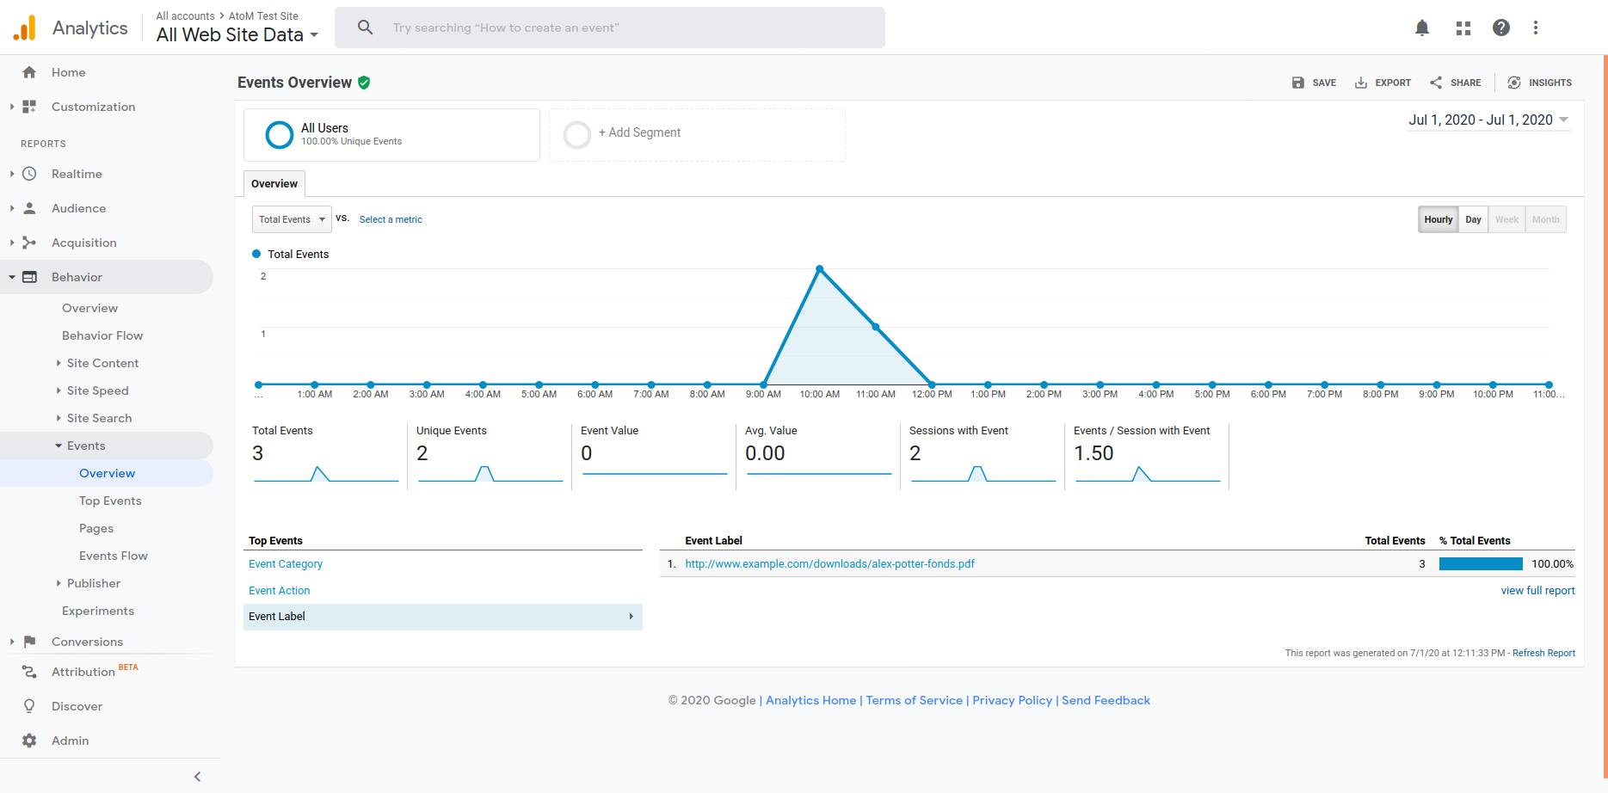Image resolution: width=1608 pixels, height=793 pixels.
Task: Open the Google apps grid icon
Action: pos(1463,28)
